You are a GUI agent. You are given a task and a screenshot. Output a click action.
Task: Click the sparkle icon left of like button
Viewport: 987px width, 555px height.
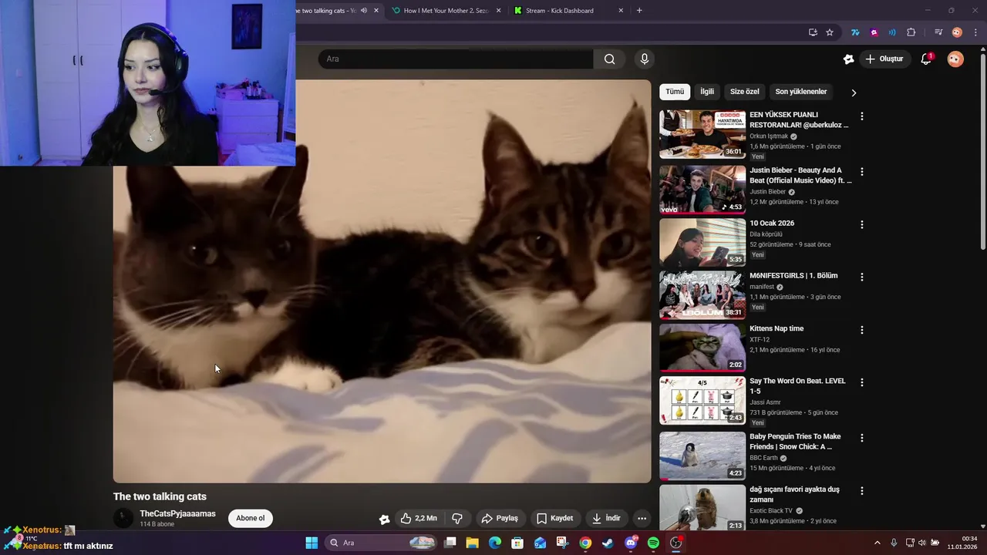(x=384, y=519)
